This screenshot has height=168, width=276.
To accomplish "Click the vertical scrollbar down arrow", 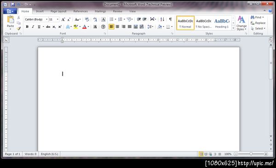I will (x=271, y=136).
